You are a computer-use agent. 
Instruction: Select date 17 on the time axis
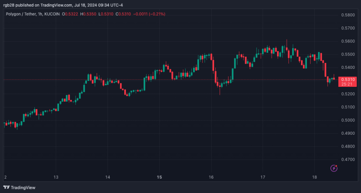coord(263,177)
